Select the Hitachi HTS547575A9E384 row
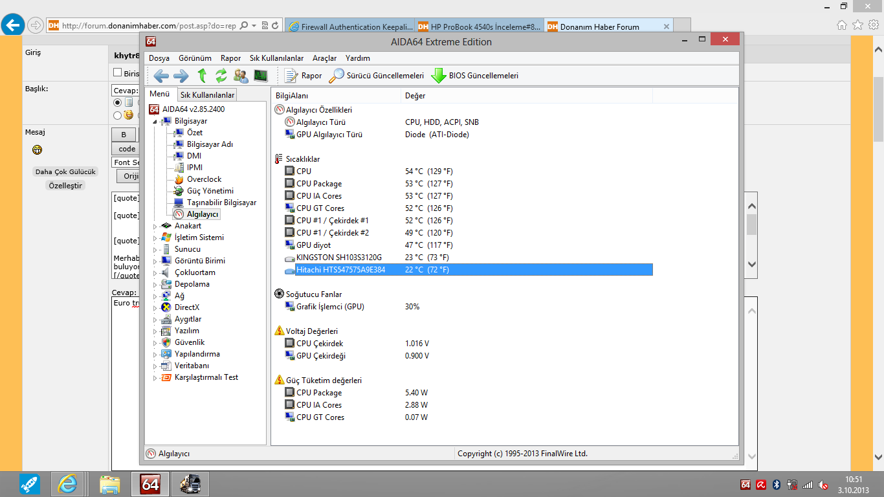Screen dimensions: 884x497 point(469,270)
